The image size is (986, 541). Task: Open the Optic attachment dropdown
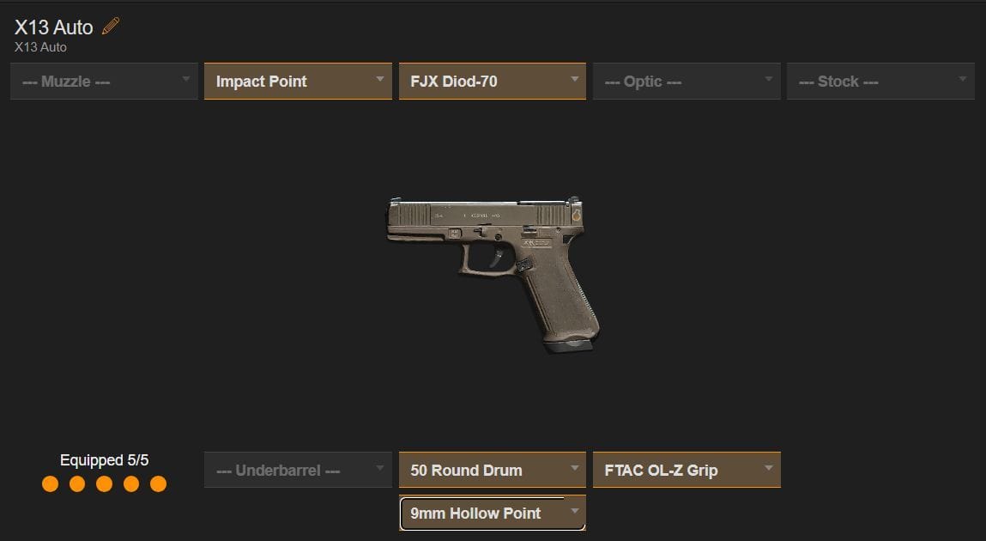pyautogui.click(x=687, y=81)
